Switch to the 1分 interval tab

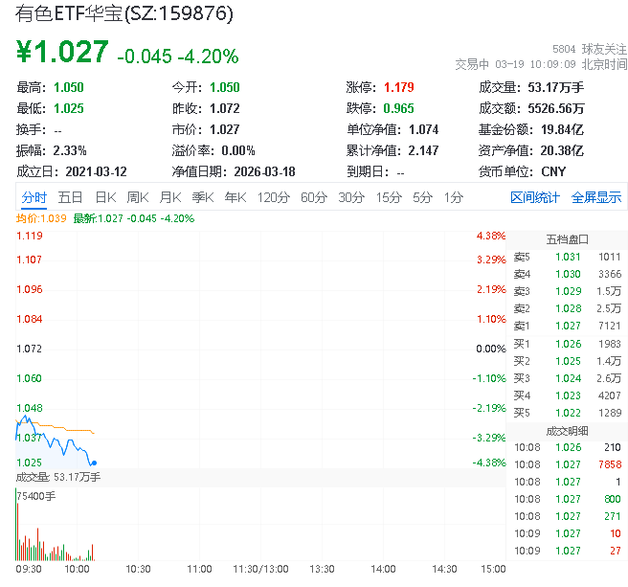tap(454, 197)
